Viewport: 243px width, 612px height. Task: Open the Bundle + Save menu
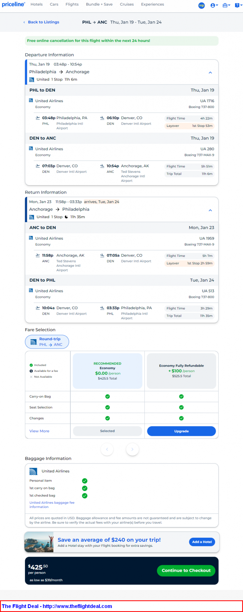[99, 4]
